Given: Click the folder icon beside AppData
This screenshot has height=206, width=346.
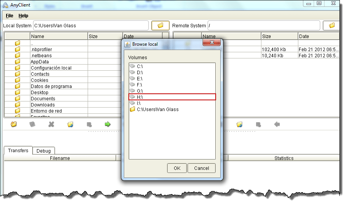Looking at the screenshot, I should coord(17,61).
